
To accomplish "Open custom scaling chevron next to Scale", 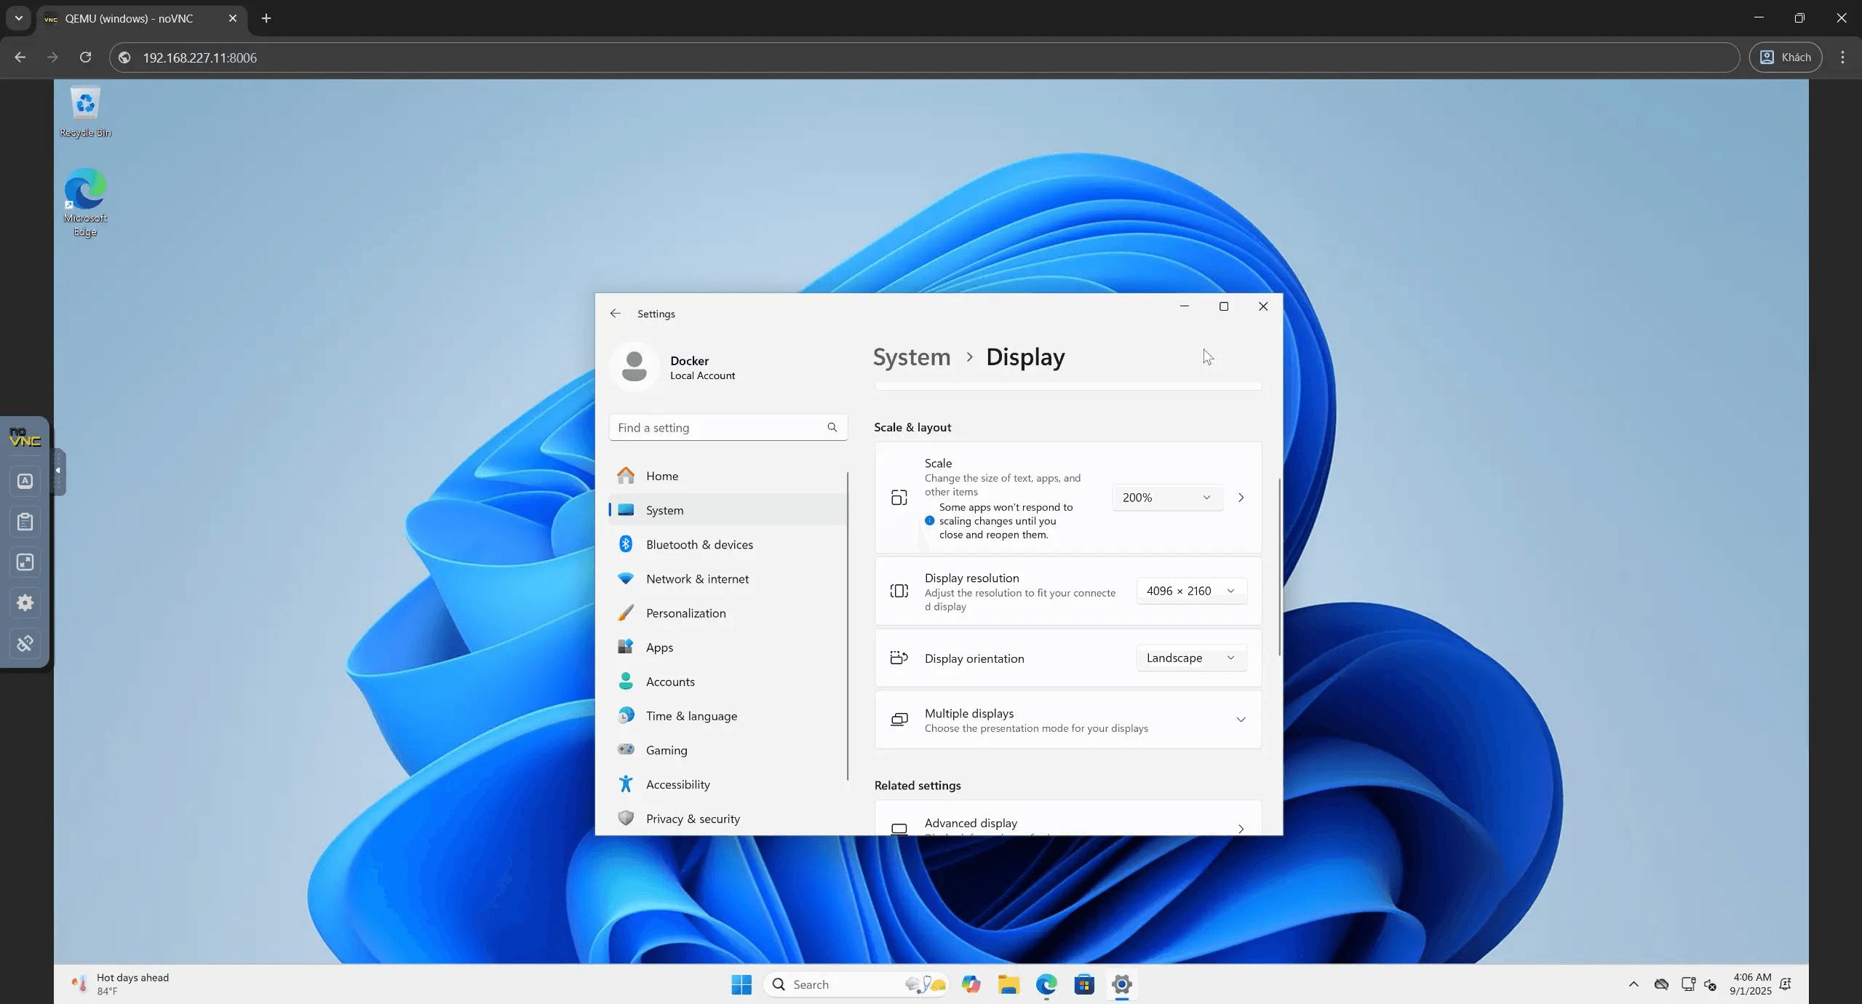I will [x=1241, y=498].
